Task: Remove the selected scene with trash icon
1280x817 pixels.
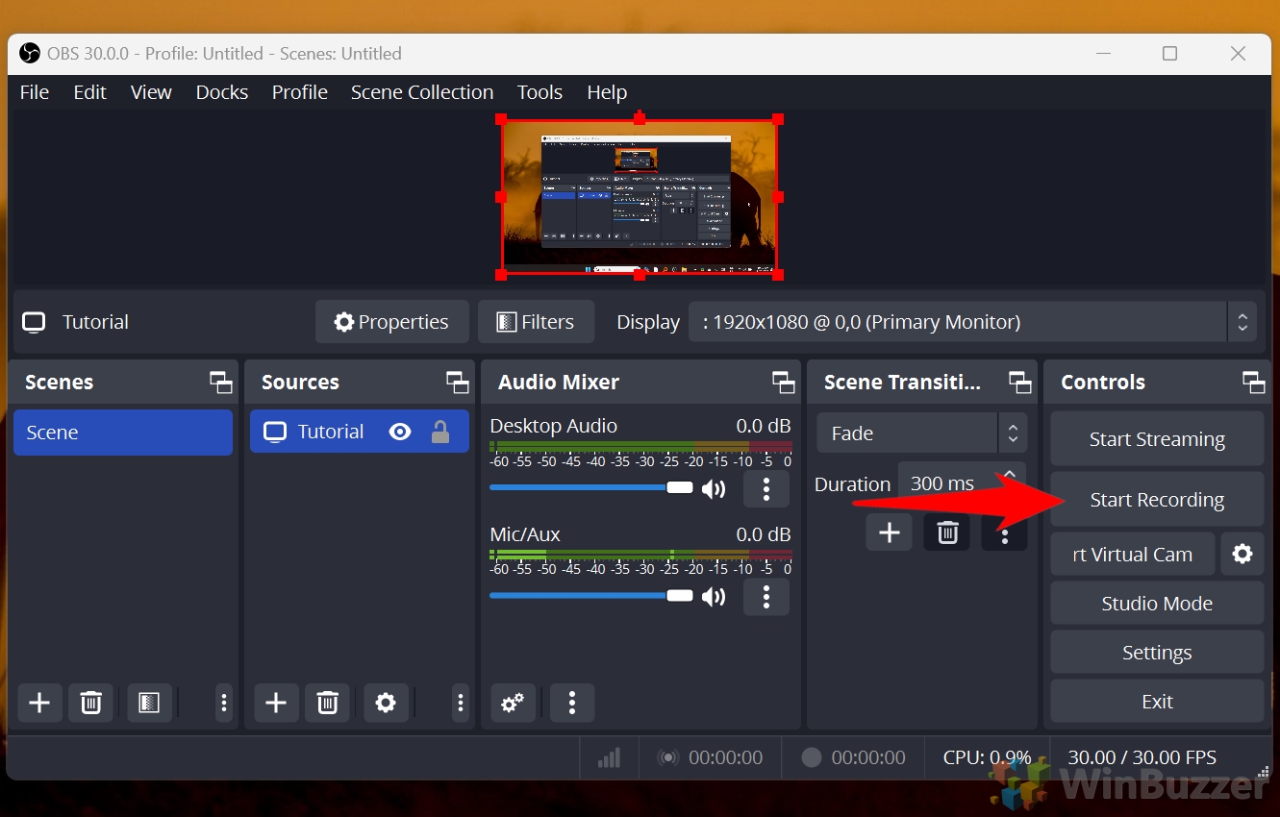Action: pyautogui.click(x=90, y=703)
